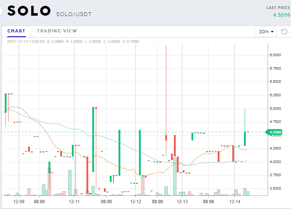Screen dimensions: 291x209
Task: Select the 4.0000 price axis label
Action: [275, 162]
